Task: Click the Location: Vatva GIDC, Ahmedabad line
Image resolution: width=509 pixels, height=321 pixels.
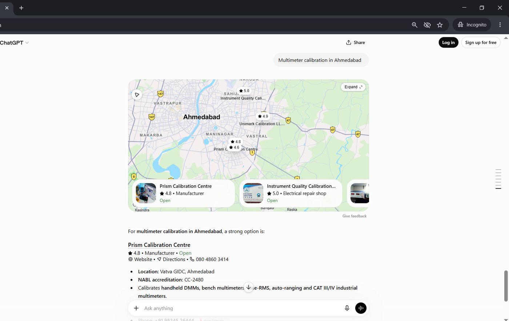Action: coord(176,272)
